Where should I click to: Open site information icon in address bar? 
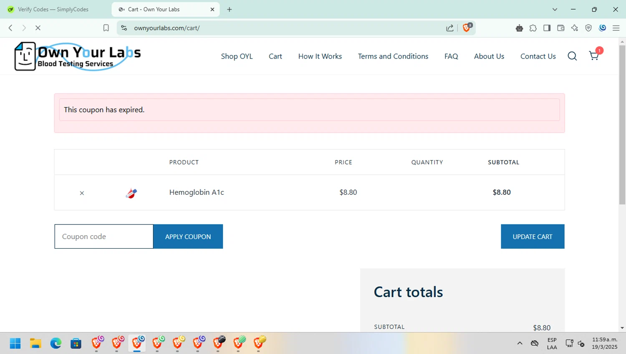pos(124,28)
